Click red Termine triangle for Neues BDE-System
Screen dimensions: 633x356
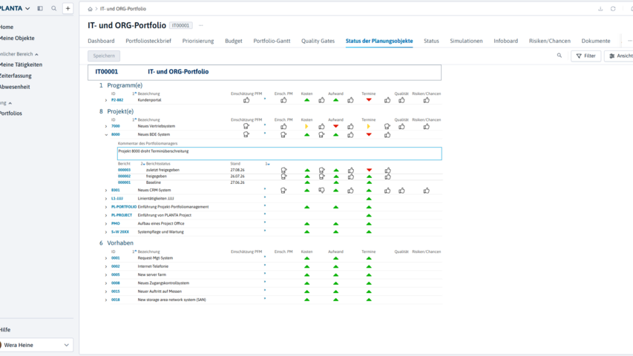tap(369, 134)
